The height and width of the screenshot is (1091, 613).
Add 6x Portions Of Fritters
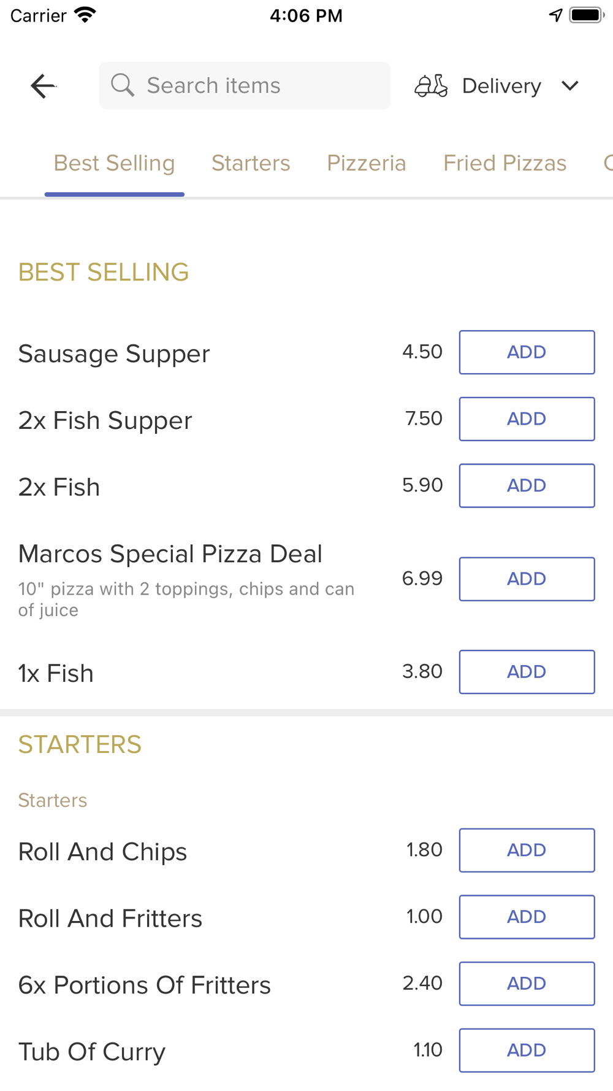[527, 984]
